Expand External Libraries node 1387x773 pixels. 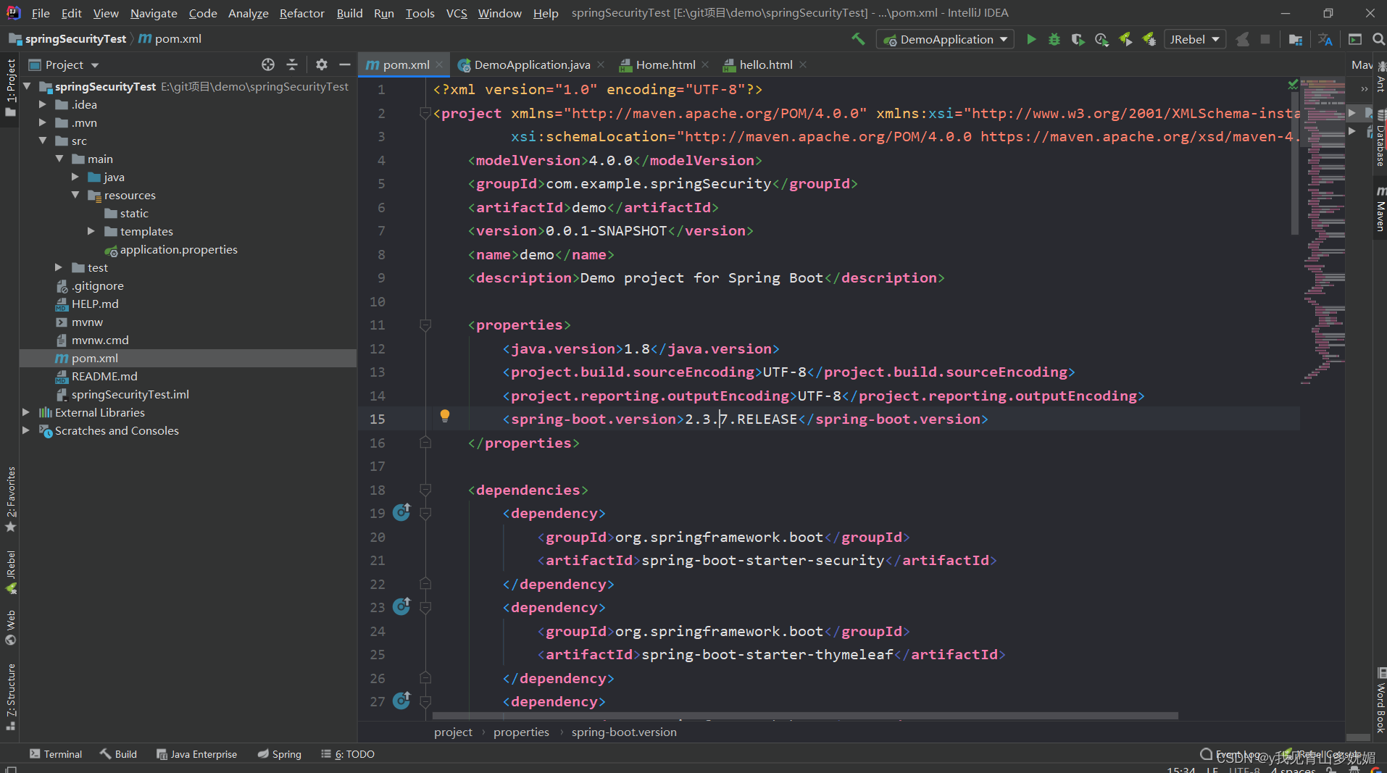point(26,412)
